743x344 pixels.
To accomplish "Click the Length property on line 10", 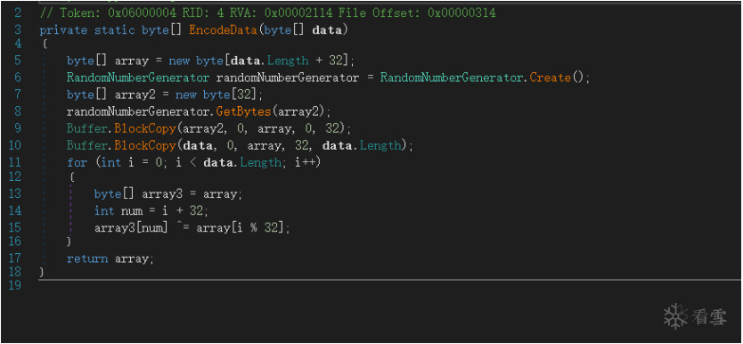I will [x=380, y=145].
